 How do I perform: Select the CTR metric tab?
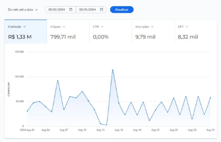[x=110, y=32]
